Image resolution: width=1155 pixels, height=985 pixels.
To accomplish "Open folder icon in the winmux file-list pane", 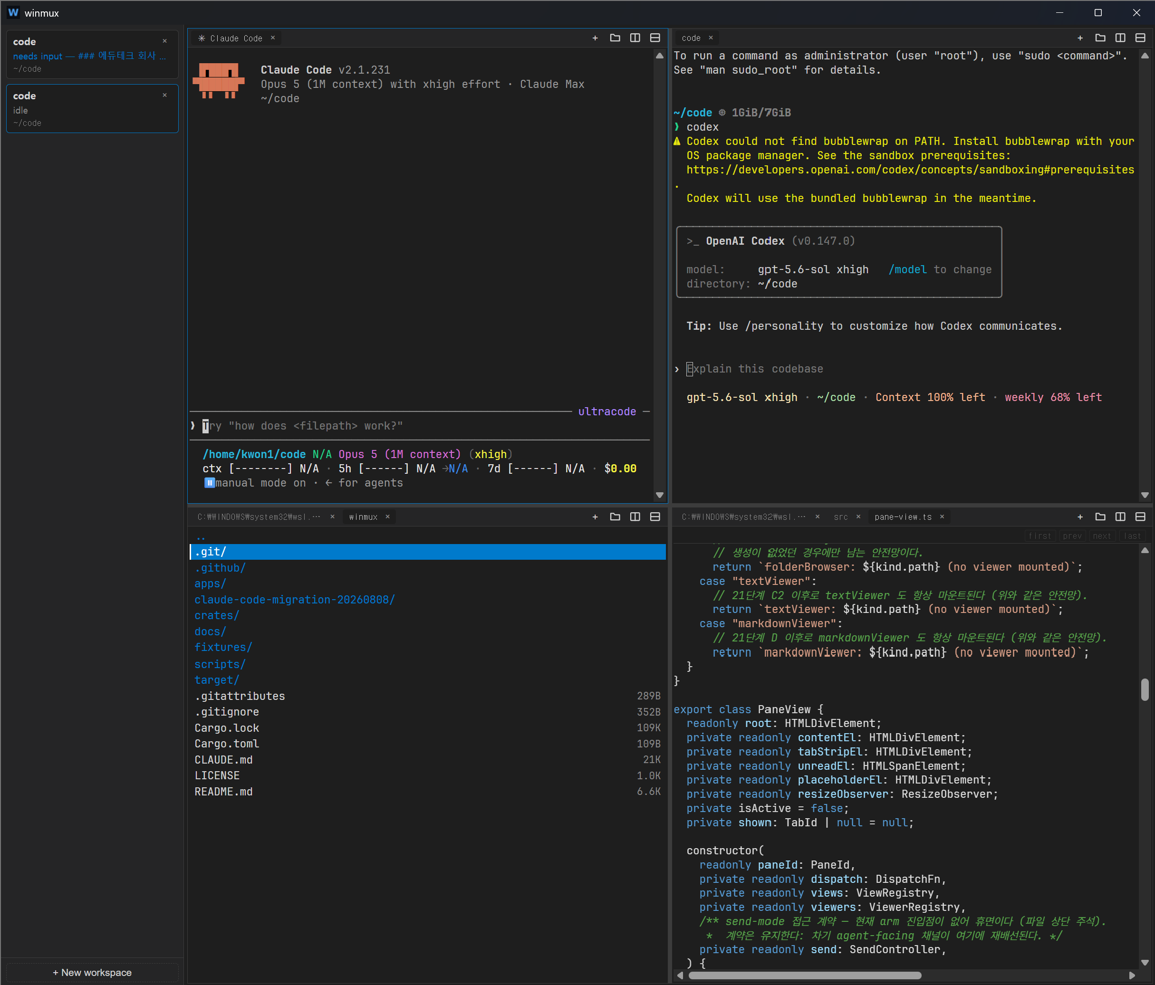I will [x=615, y=517].
